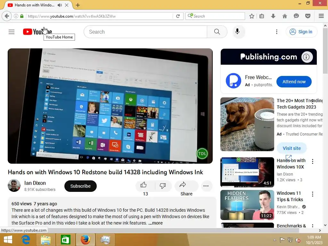The image size is (328, 246).
Task: Open Firefox Hello chat smiley icon
Action: pos(296,16)
